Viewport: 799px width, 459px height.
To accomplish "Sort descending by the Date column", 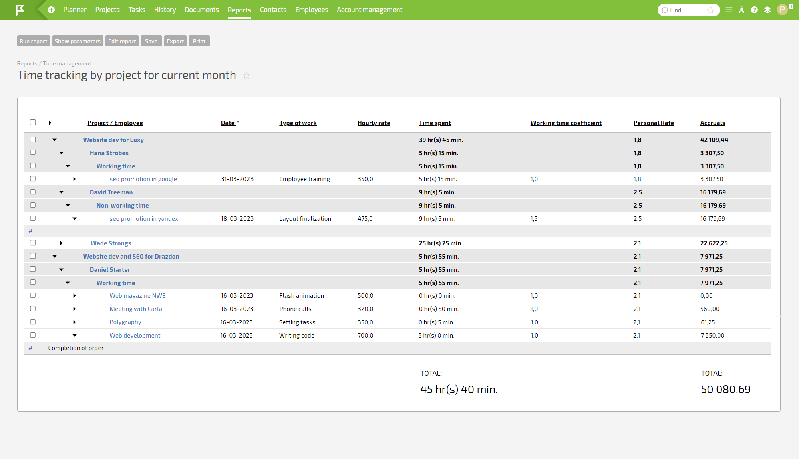I will [x=228, y=123].
